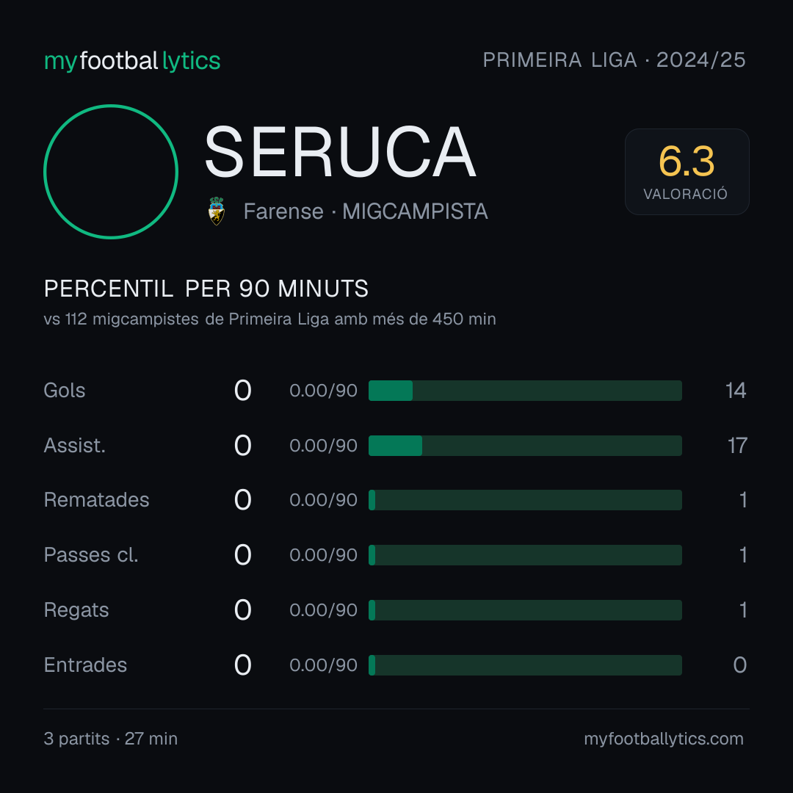The height and width of the screenshot is (793, 793).
Task: Click the Passes cl. percentile bar
Action: click(525, 555)
